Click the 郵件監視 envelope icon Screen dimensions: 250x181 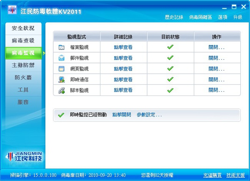(x=61, y=58)
